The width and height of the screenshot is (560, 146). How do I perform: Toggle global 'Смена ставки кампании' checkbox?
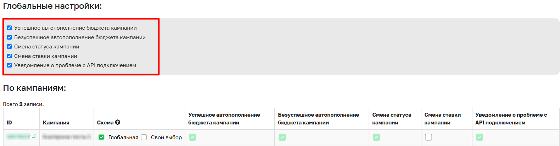coord(10,56)
